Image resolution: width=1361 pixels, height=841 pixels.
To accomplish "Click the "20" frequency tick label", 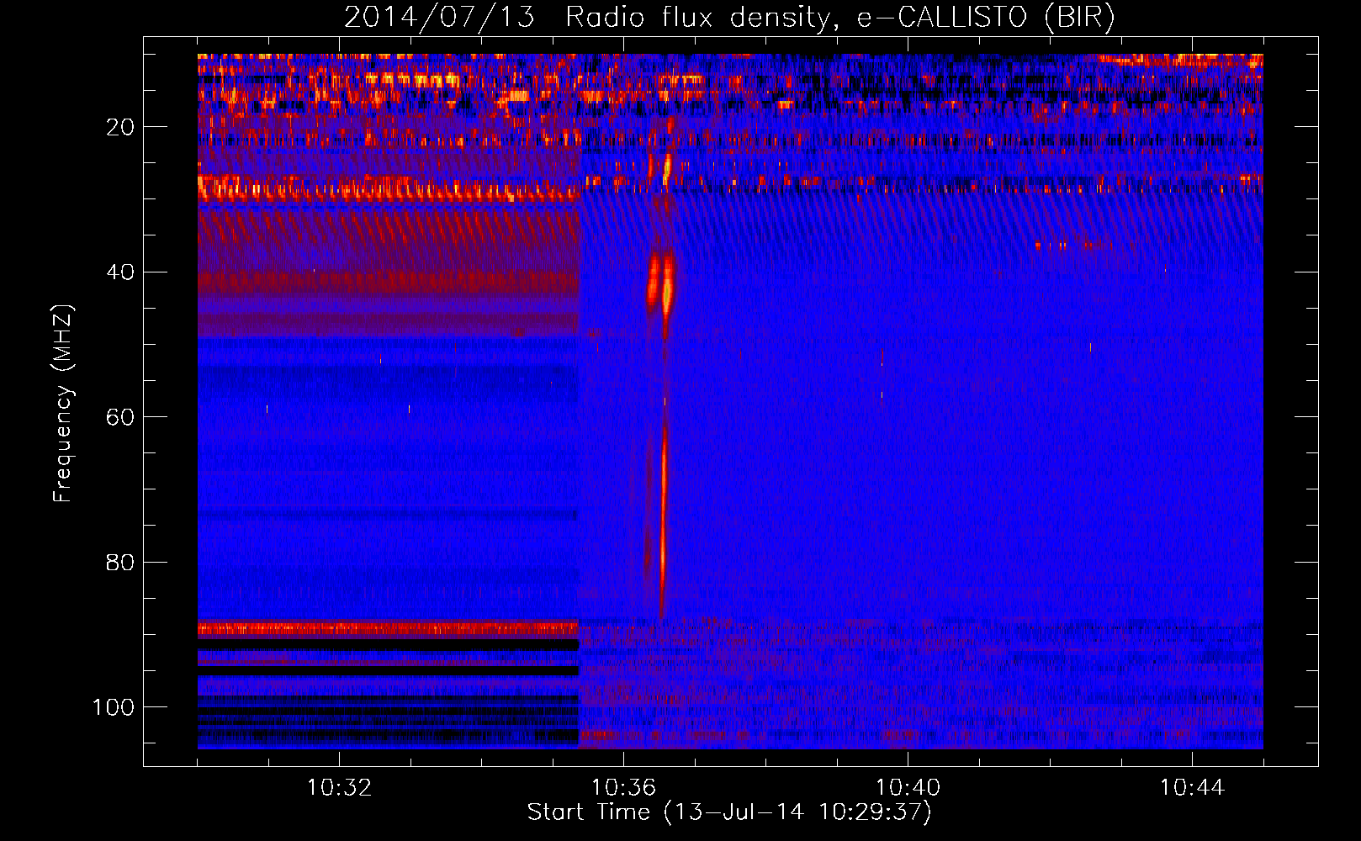I will point(120,127).
